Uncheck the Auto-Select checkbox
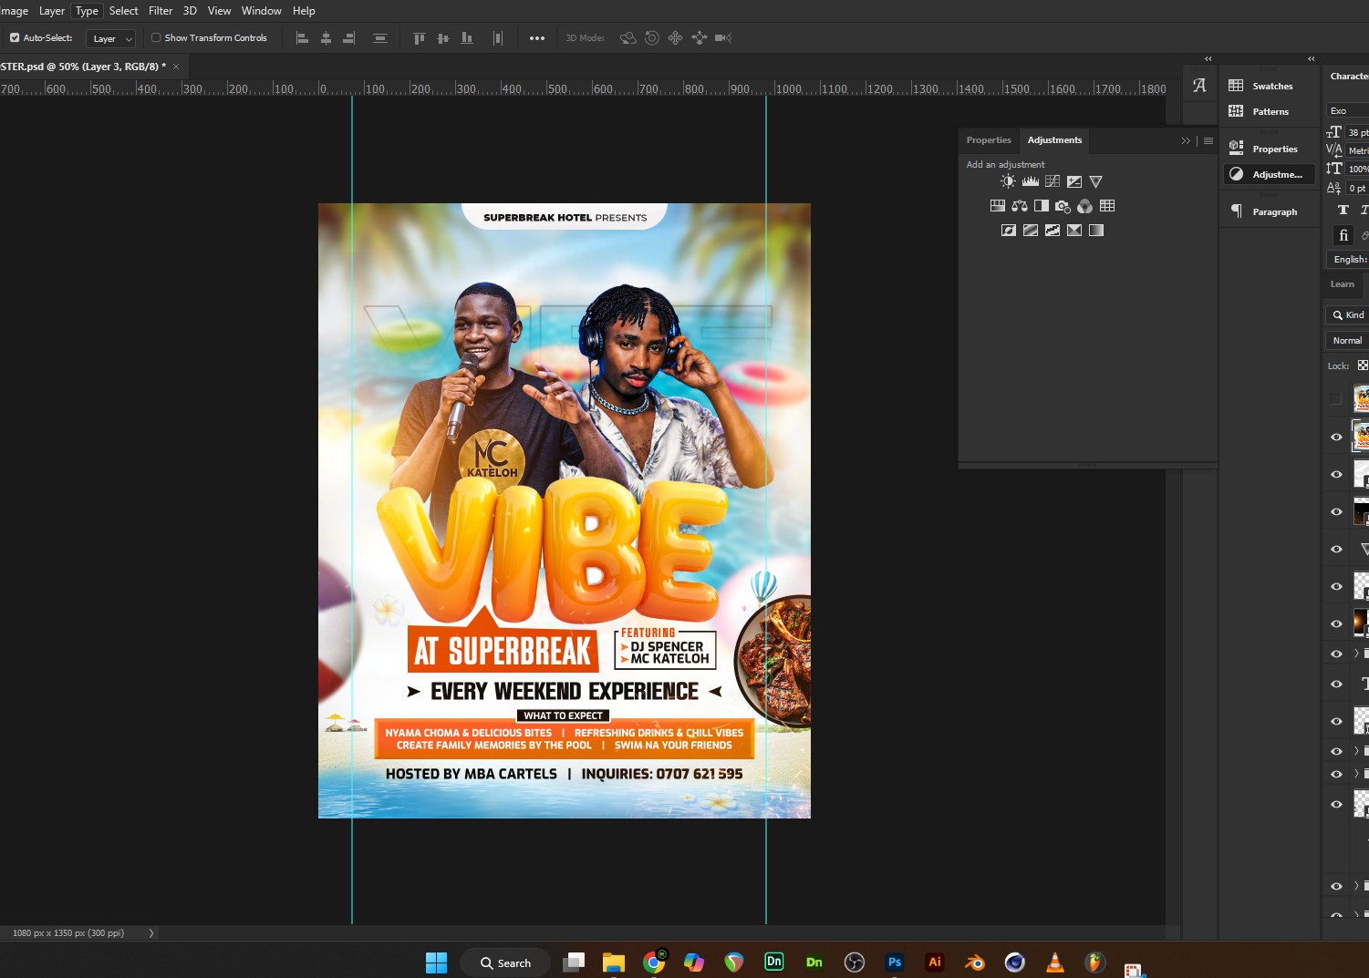The width and height of the screenshot is (1369, 978). tap(15, 38)
